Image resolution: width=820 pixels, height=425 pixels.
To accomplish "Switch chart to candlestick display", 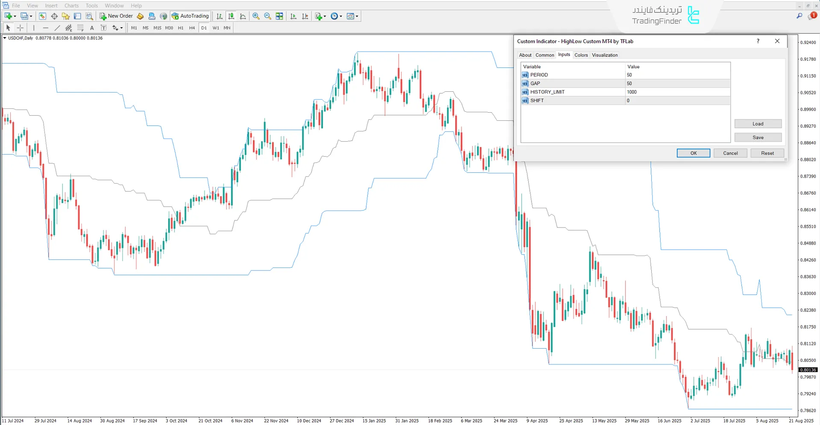I will coord(231,16).
